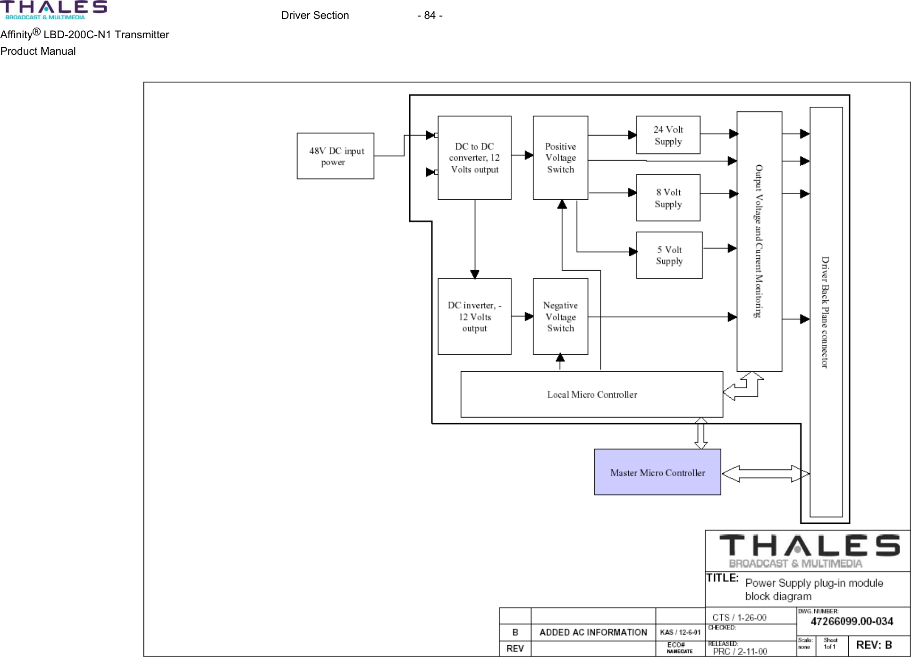Image resolution: width=911 pixels, height=657 pixels.
Task: Click the 48V DC input power block
Action: (335, 156)
